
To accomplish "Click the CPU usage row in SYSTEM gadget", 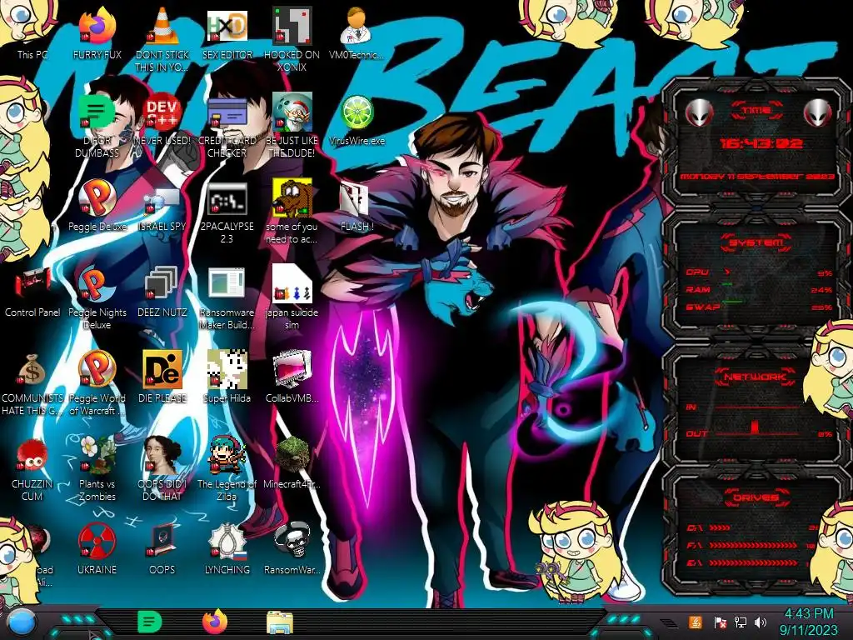I will pyautogui.click(x=759, y=272).
